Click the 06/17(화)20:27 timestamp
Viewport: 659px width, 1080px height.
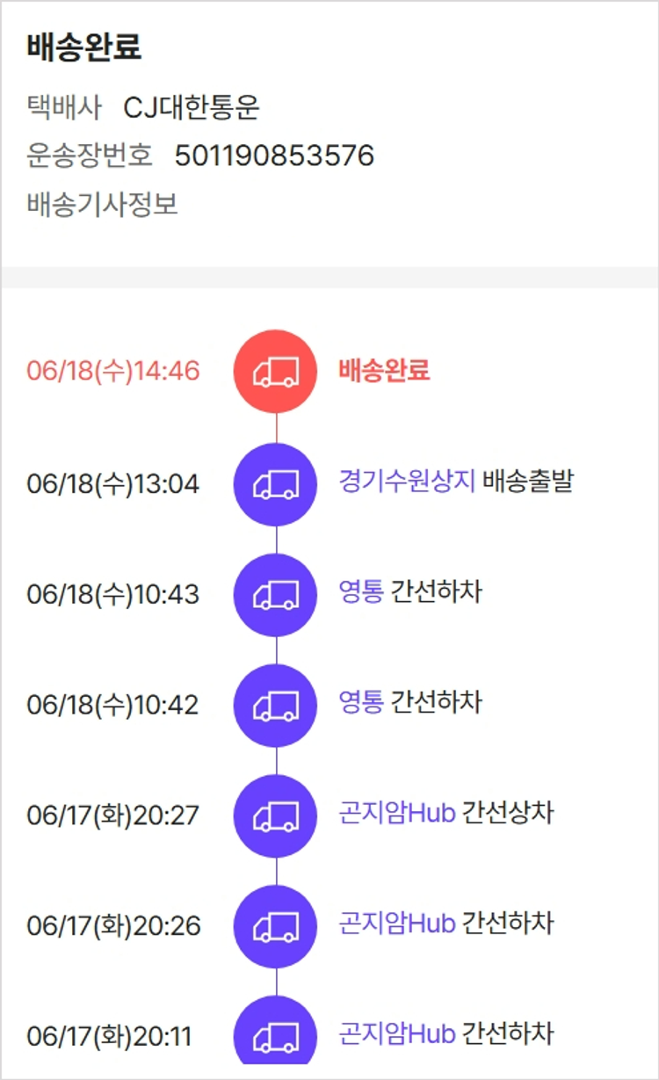[x=113, y=815]
